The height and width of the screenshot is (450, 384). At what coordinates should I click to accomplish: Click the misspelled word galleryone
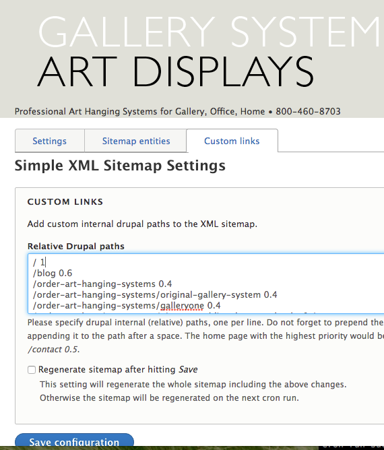coord(182,306)
